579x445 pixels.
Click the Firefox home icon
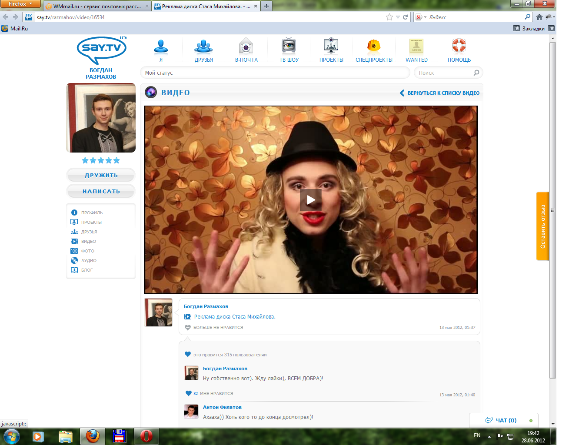(x=539, y=17)
